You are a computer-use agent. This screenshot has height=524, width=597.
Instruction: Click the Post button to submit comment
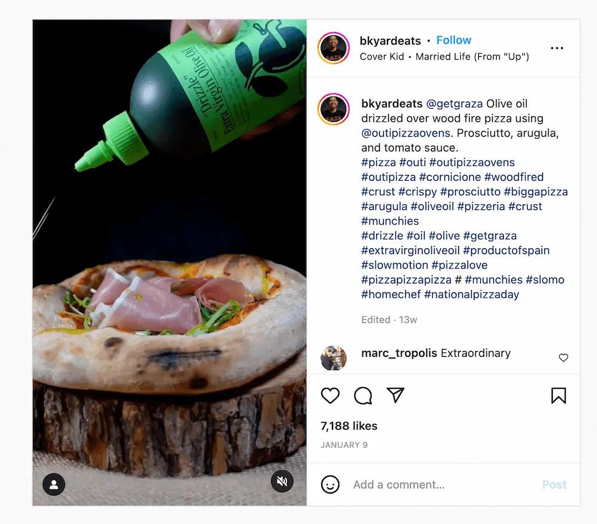(x=554, y=484)
